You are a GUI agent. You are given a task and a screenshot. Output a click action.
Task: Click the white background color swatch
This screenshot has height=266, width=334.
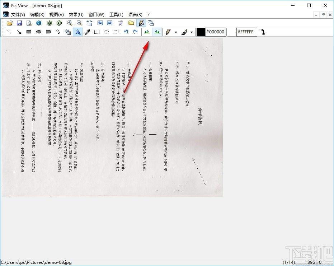click(231, 32)
